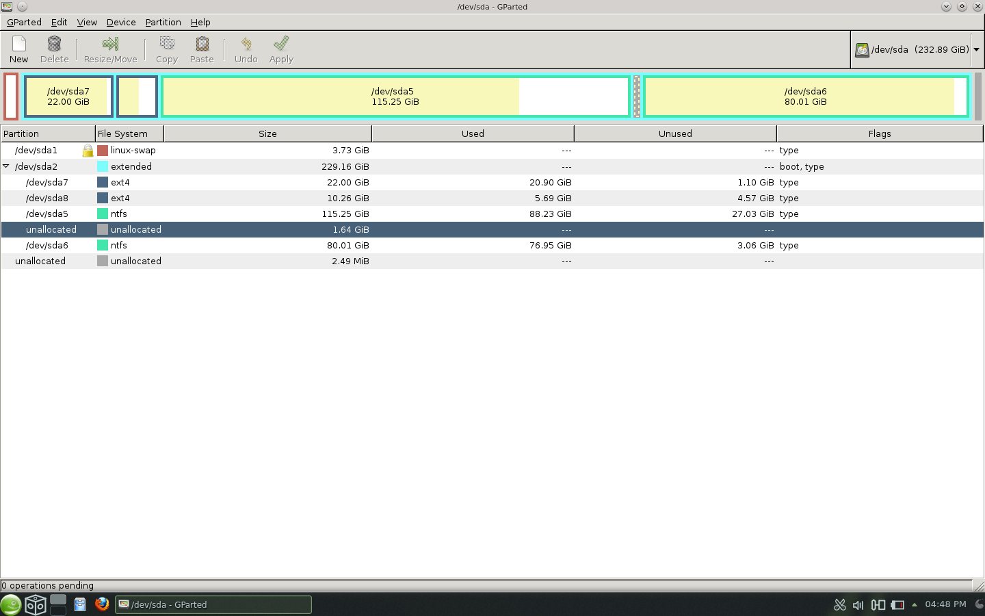Select the /dev/sda7 block in the disk map
This screenshot has width=985, height=616.
68,97
